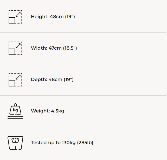Click the small solid square in the Height icon
The width and height of the screenshot is (167, 160).
coord(12,20)
